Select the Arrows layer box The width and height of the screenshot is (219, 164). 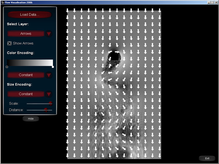(26, 34)
